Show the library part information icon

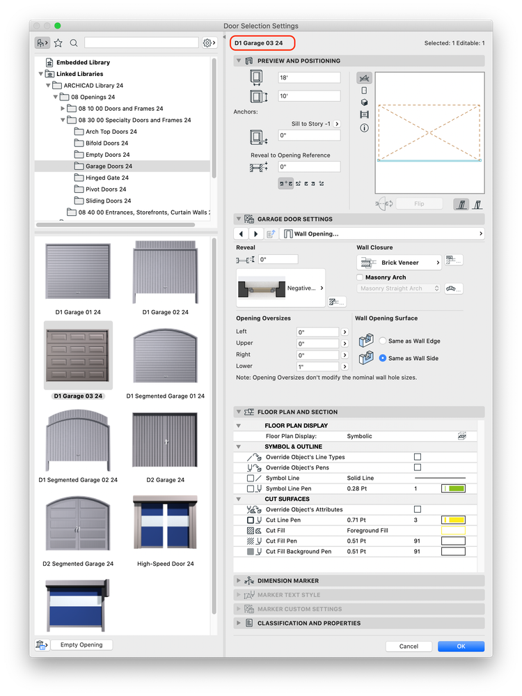[x=364, y=127]
